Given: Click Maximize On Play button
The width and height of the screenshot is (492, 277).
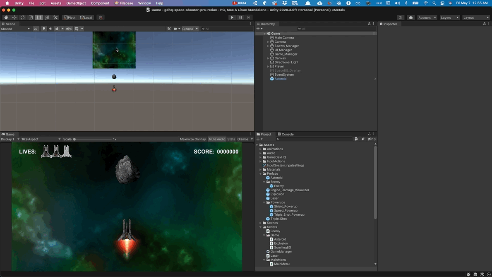Looking at the screenshot, I should click(193, 139).
